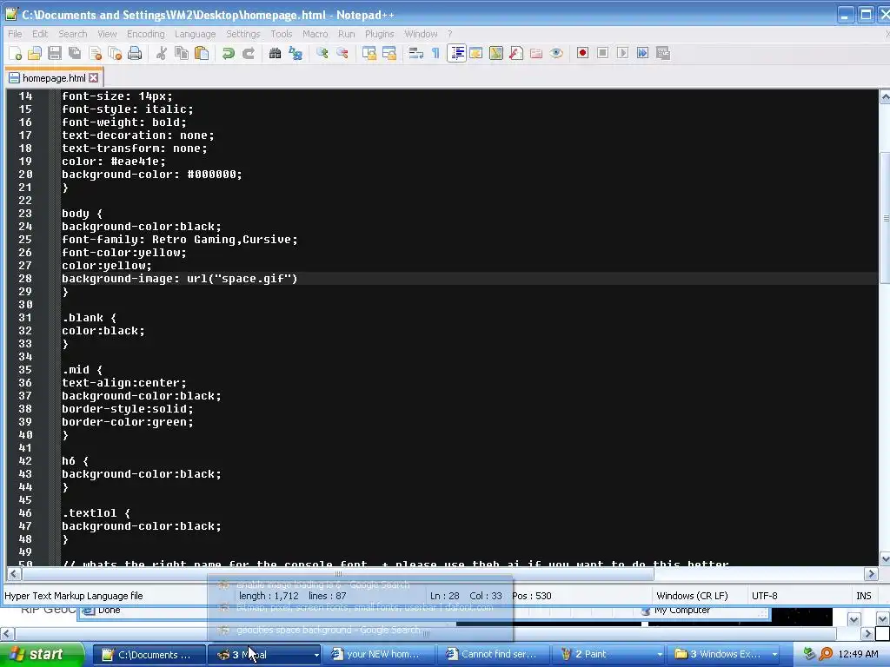Image resolution: width=890 pixels, height=667 pixels.
Task: Open the View menu
Action: click(107, 34)
